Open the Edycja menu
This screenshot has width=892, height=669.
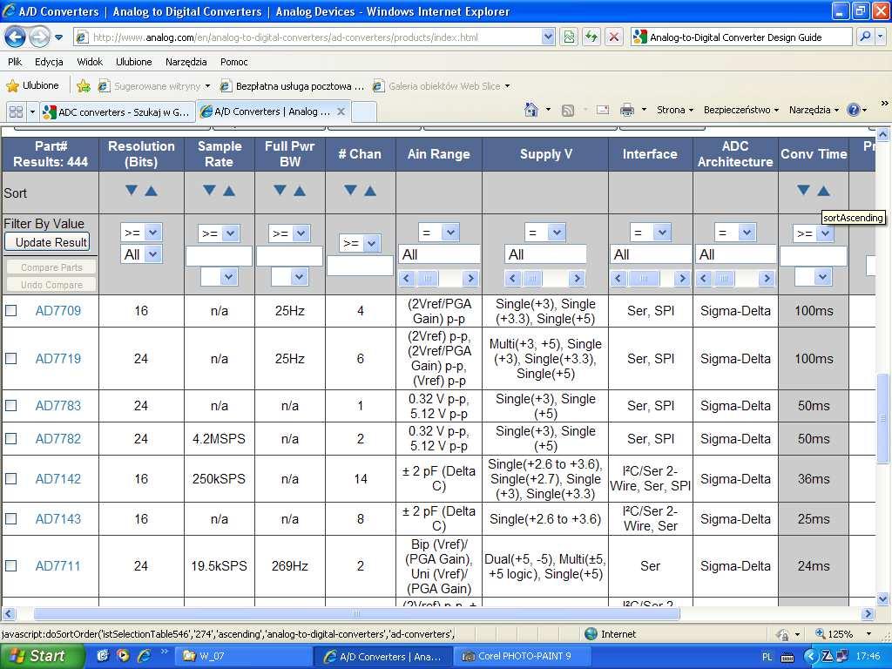pyautogui.click(x=49, y=62)
